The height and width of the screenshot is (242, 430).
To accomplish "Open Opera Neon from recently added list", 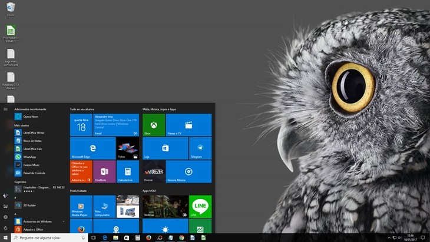I will 40,117.
